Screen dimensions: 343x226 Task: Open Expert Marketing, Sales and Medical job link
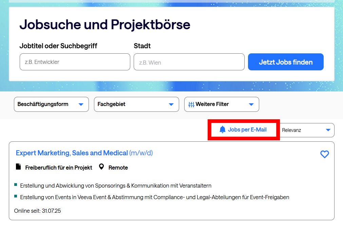[72, 153]
